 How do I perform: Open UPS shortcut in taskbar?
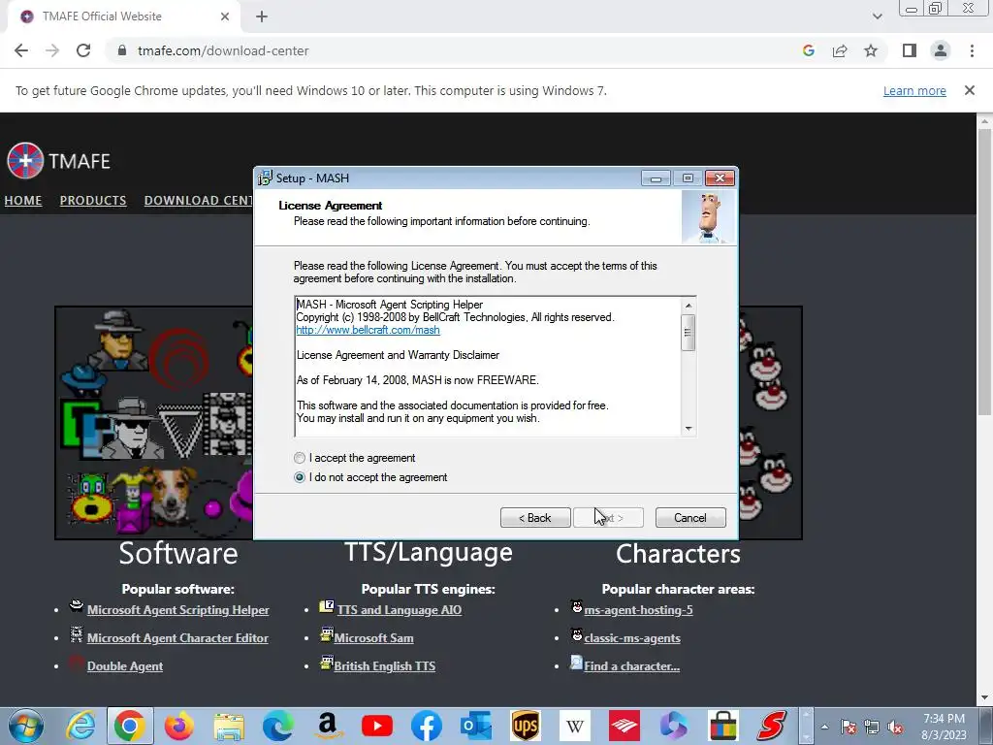[x=525, y=726]
